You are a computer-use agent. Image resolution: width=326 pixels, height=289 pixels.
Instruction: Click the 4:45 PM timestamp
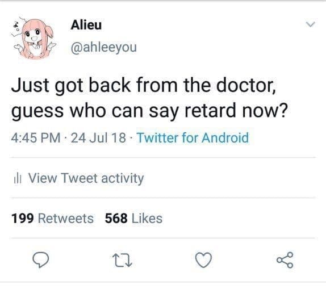point(36,137)
